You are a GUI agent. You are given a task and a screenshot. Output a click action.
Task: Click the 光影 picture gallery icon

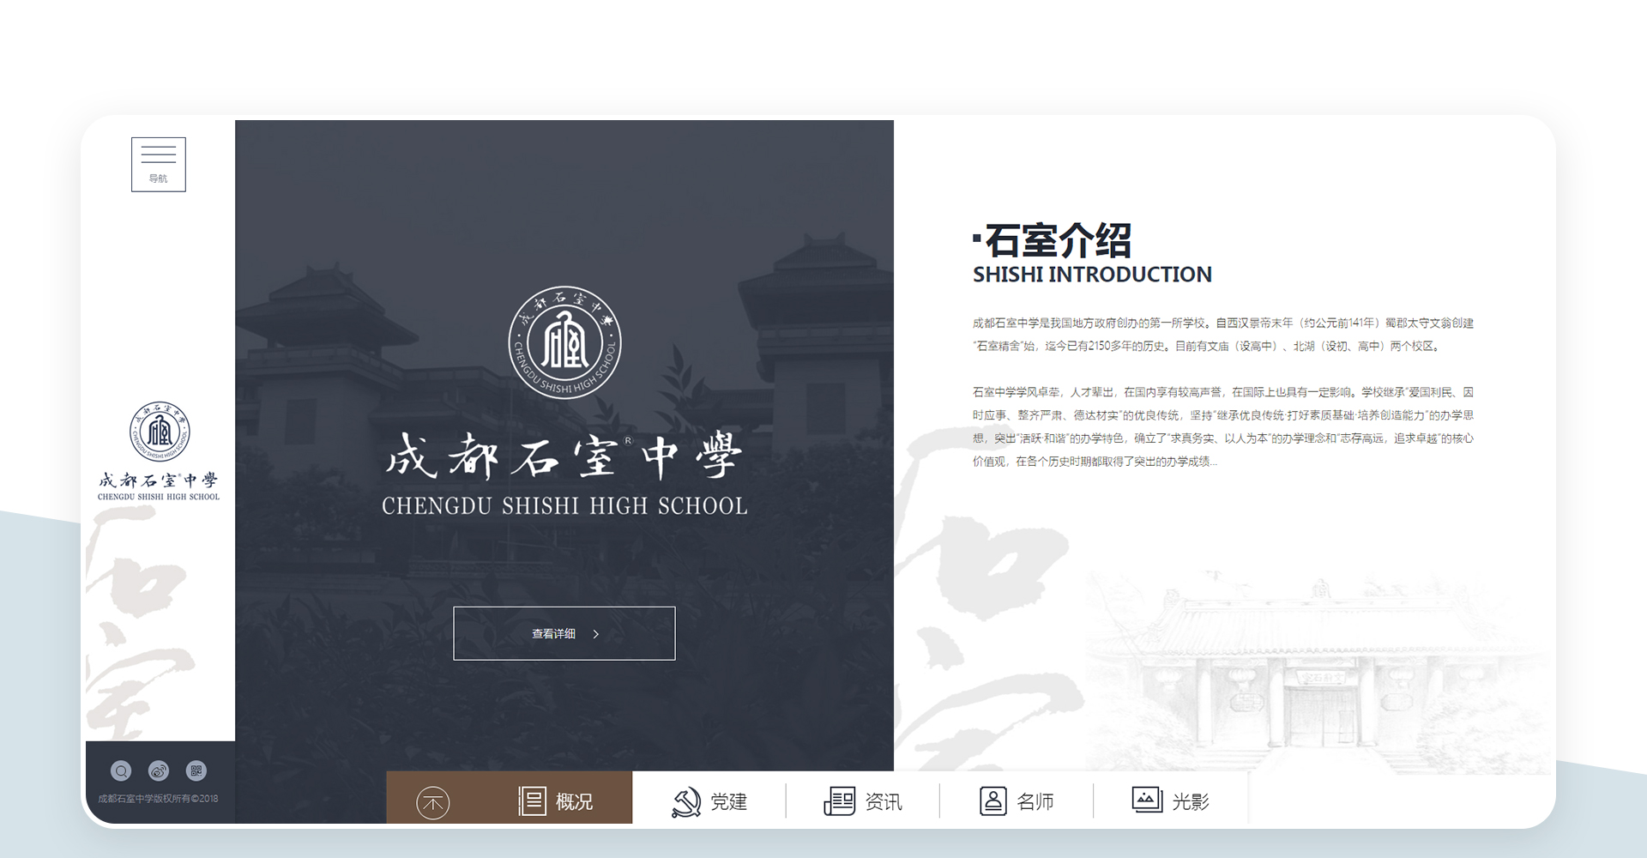[1147, 800]
